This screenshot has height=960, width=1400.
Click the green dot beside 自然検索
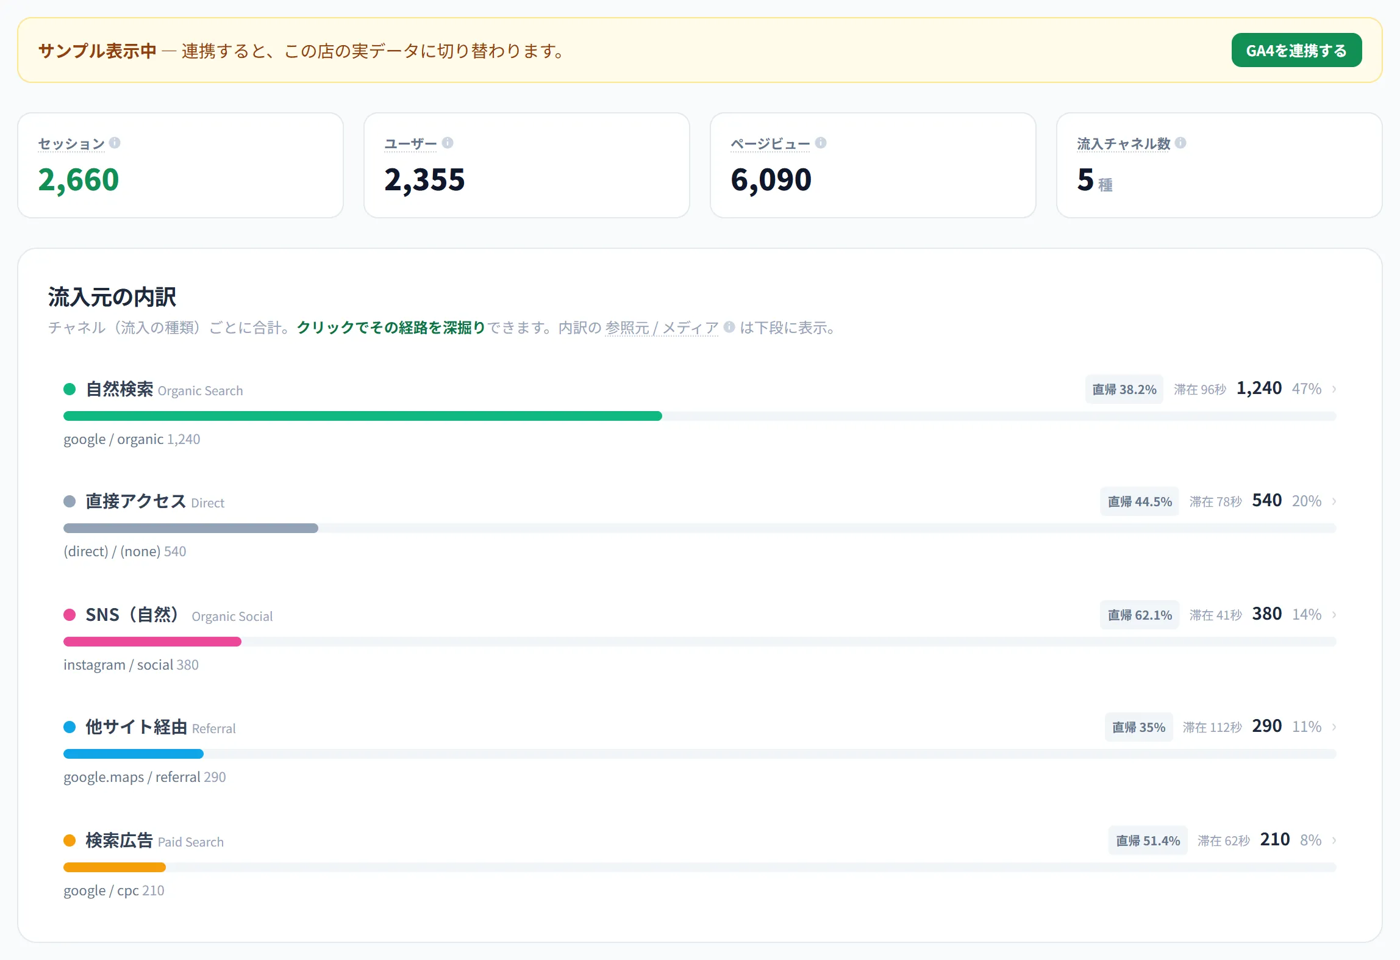point(70,389)
